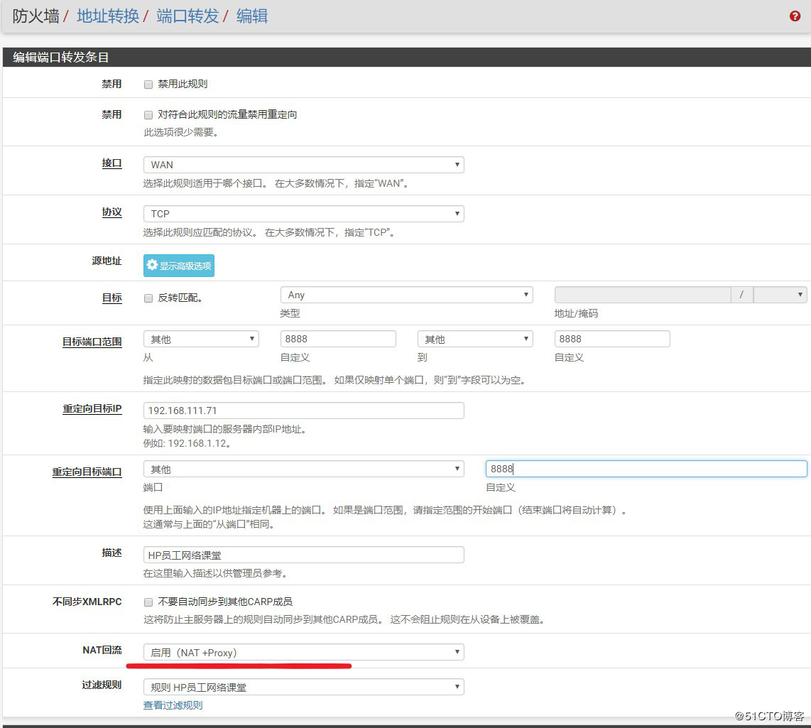Viewport: 811px width, 728px height.
Task: Click the gear icon on 显示高级选项 button
Action: click(x=152, y=265)
